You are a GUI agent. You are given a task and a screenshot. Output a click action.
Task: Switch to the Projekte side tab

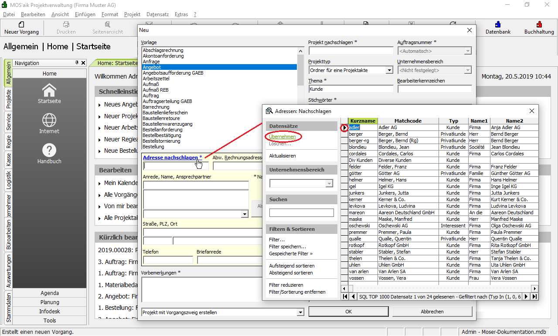tap(8, 99)
